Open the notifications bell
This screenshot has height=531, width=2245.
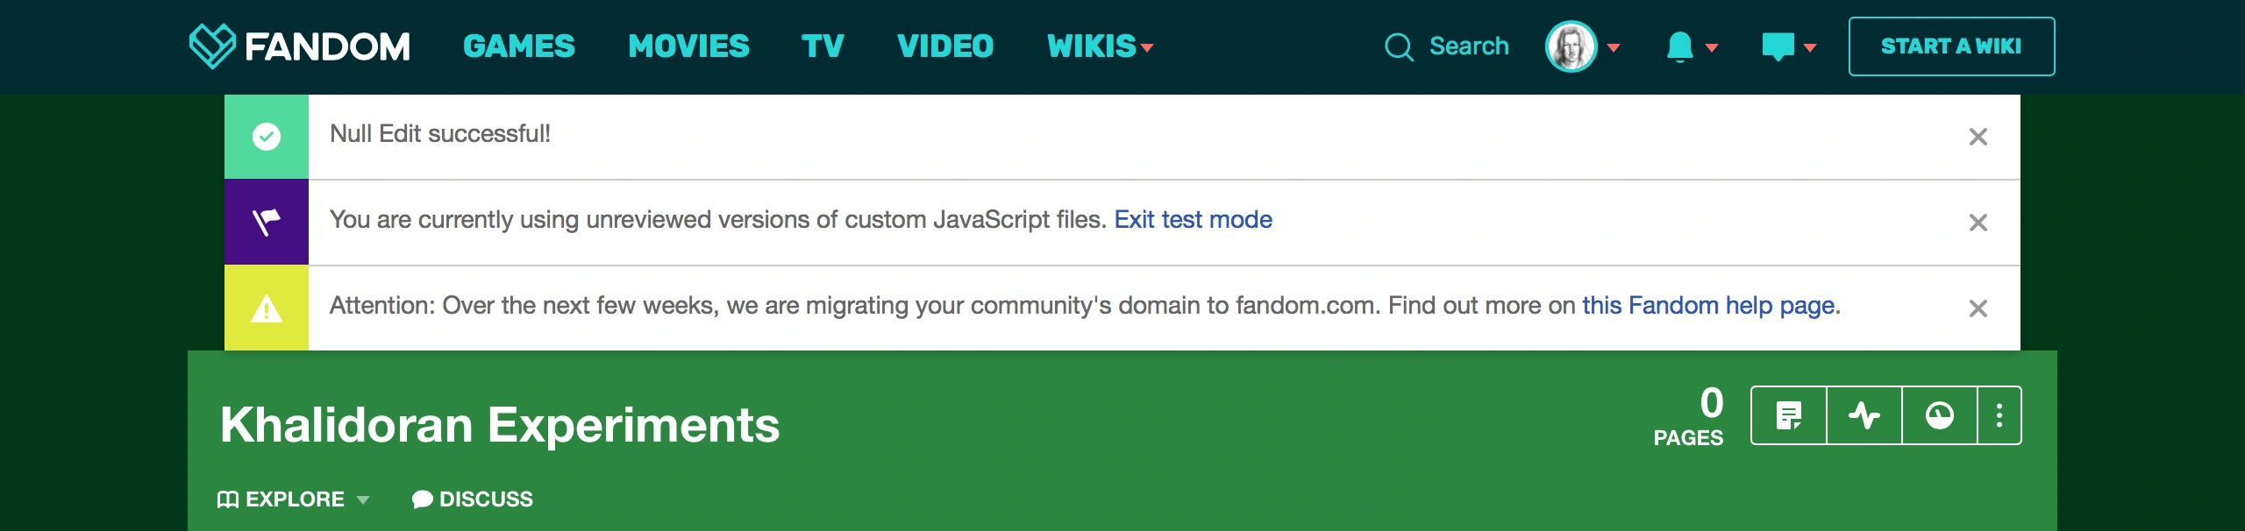tap(1679, 46)
